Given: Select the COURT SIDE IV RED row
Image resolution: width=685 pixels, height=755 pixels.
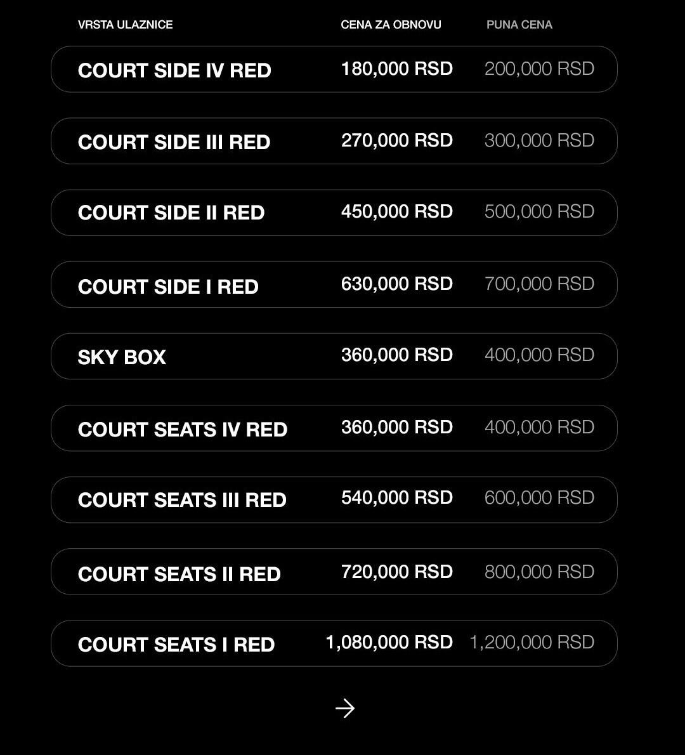Looking at the screenshot, I should 334,69.
